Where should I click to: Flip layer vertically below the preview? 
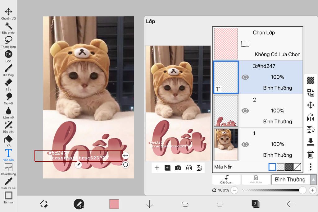199,168
